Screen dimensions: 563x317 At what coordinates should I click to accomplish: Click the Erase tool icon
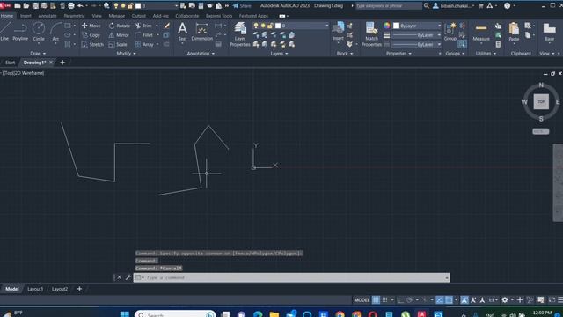tap(166, 26)
